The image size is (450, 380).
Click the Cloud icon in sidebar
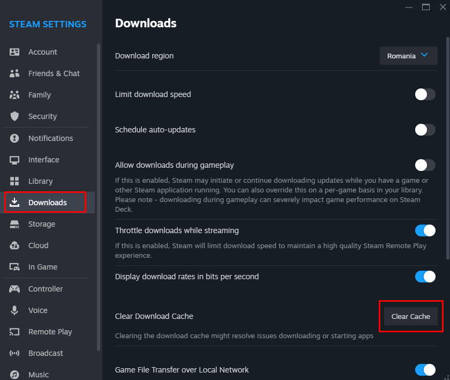(14, 245)
